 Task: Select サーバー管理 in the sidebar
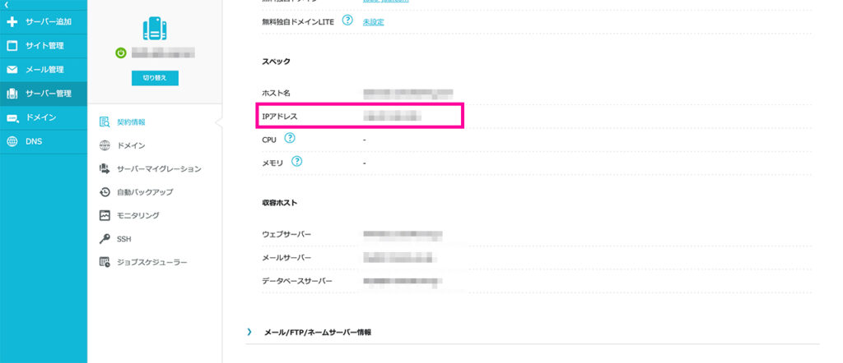[44, 94]
